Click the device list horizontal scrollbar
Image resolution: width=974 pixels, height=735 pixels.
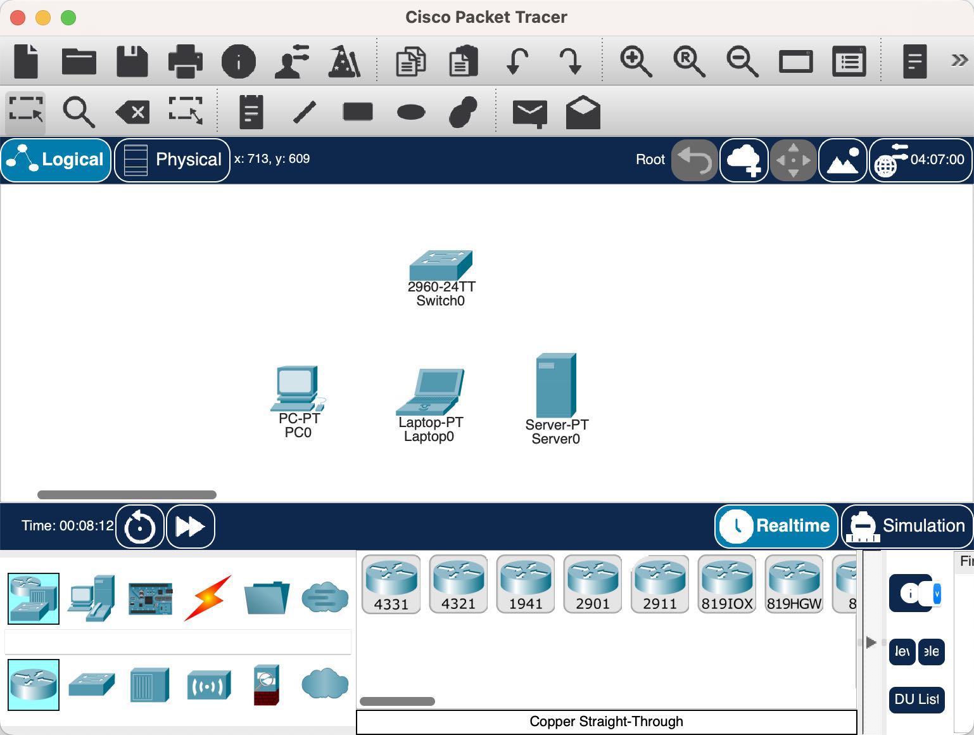point(397,701)
